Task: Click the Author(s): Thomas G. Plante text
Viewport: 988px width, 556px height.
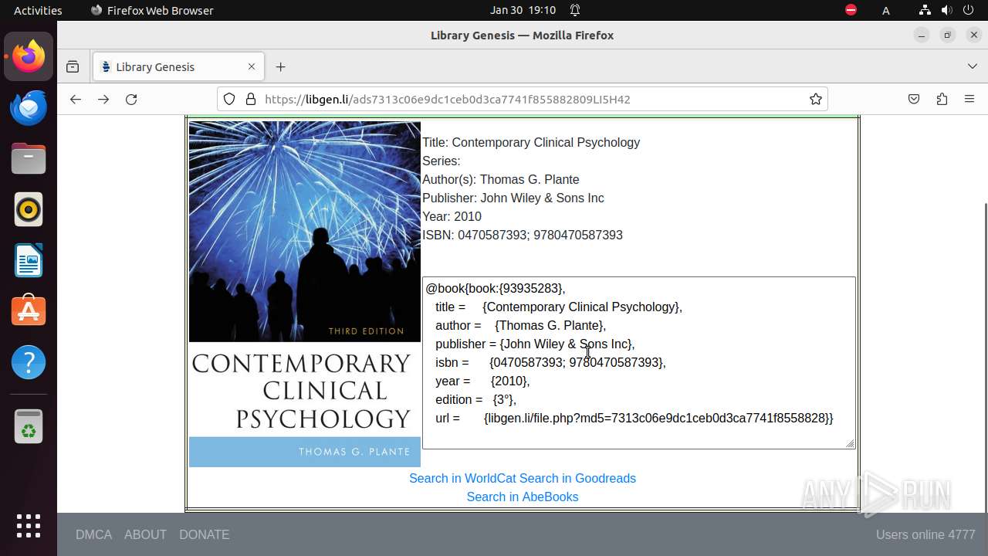Action: tap(500, 179)
